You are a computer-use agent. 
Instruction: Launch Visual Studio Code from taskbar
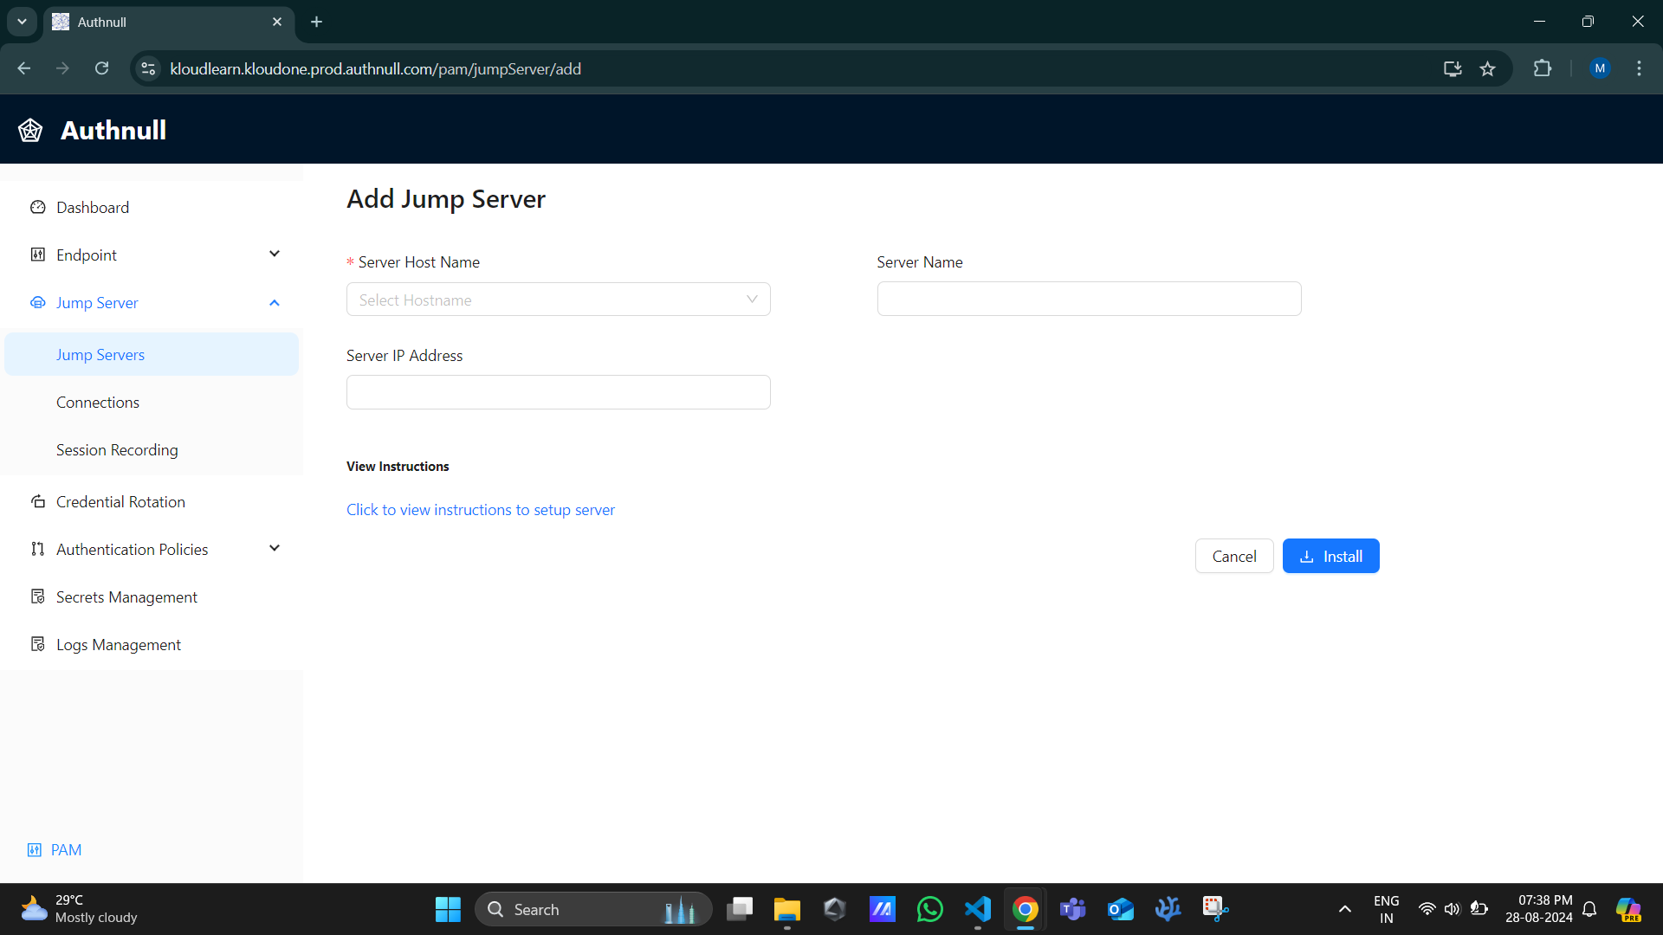pyautogui.click(x=977, y=909)
